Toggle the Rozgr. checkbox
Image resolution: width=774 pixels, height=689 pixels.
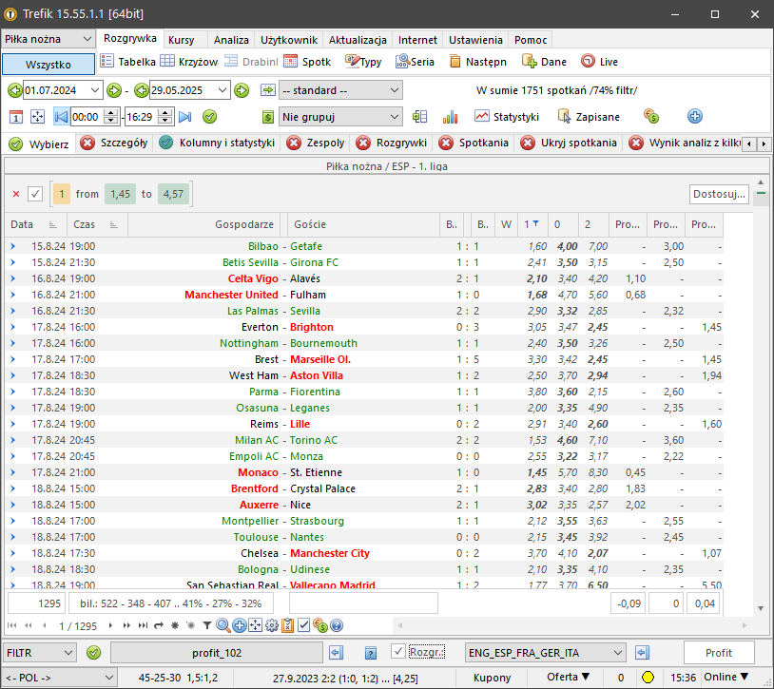[x=398, y=652]
